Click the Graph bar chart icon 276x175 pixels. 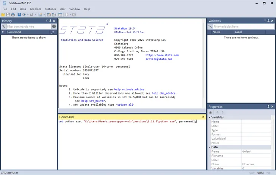pyautogui.click(x=32, y=15)
